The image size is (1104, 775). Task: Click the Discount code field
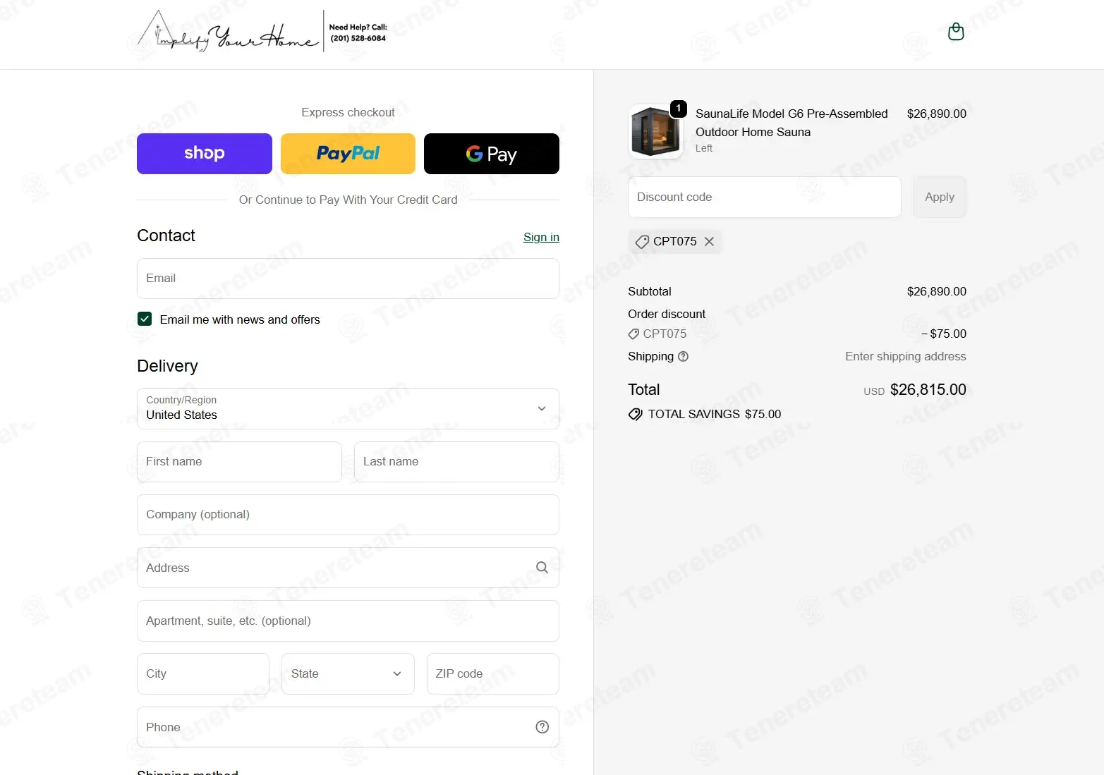pyautogui.click(x=764, y=197)
